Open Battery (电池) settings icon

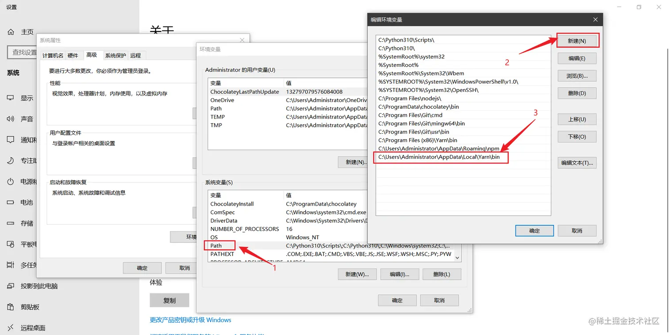point(11,202)
